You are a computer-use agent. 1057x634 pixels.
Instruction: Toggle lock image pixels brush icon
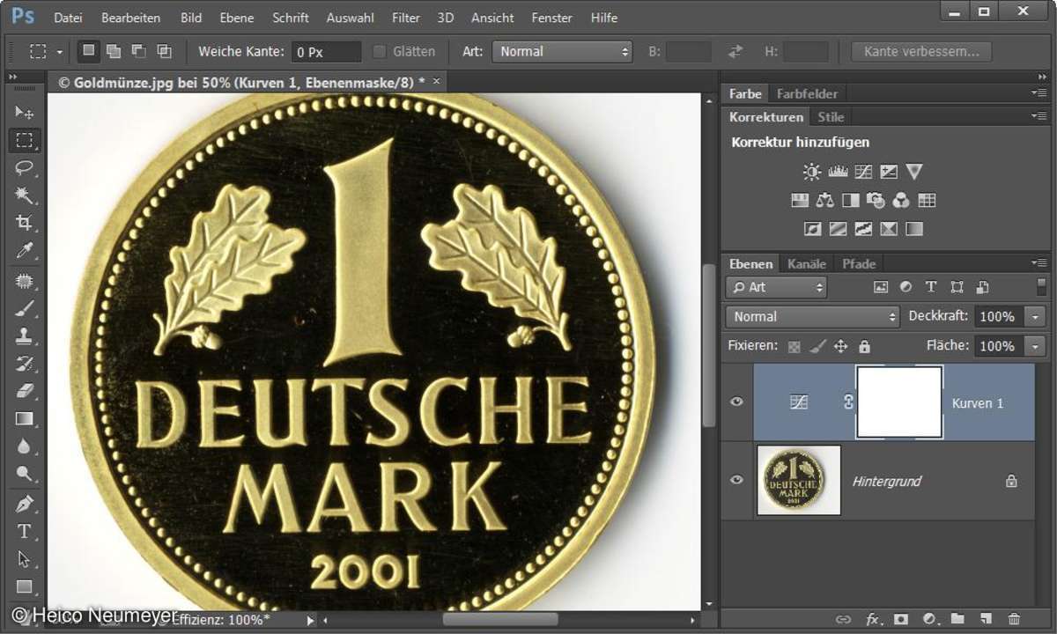tap(818, 347)
